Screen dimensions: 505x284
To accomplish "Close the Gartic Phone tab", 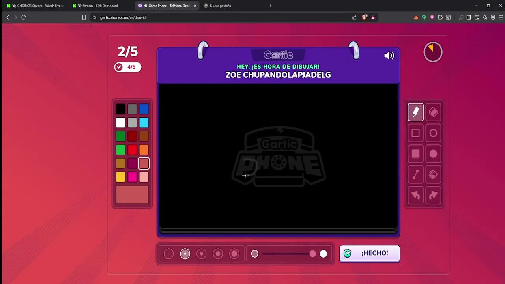I will pyautogui.click(x=195, y=6).
